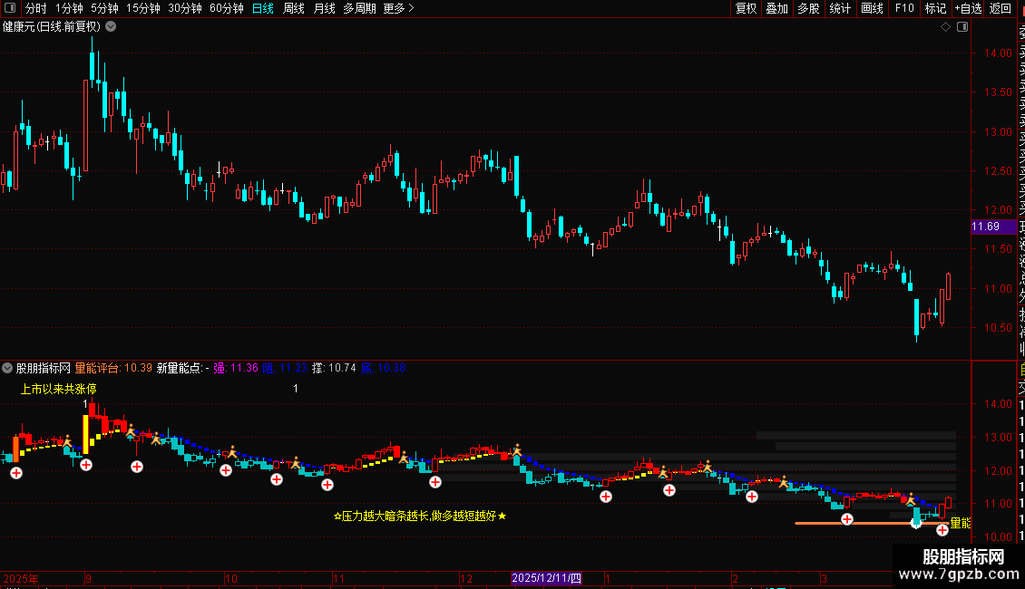Image resolution: width=1025 pixels, height=589 pixels.
Task: Expand the 更多 periods menu
Action: (399, 8)
